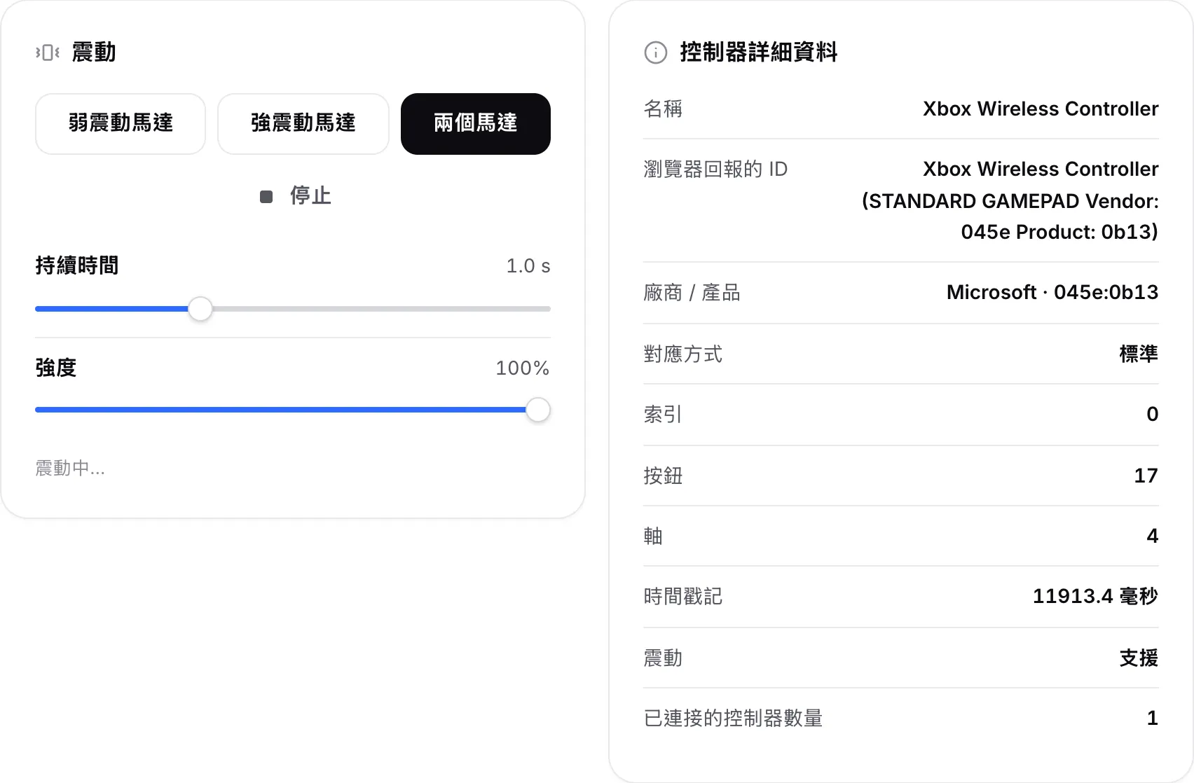This screenshot has width=1194, height=783.
Task: Click the square stop icon
Action: 266,197
